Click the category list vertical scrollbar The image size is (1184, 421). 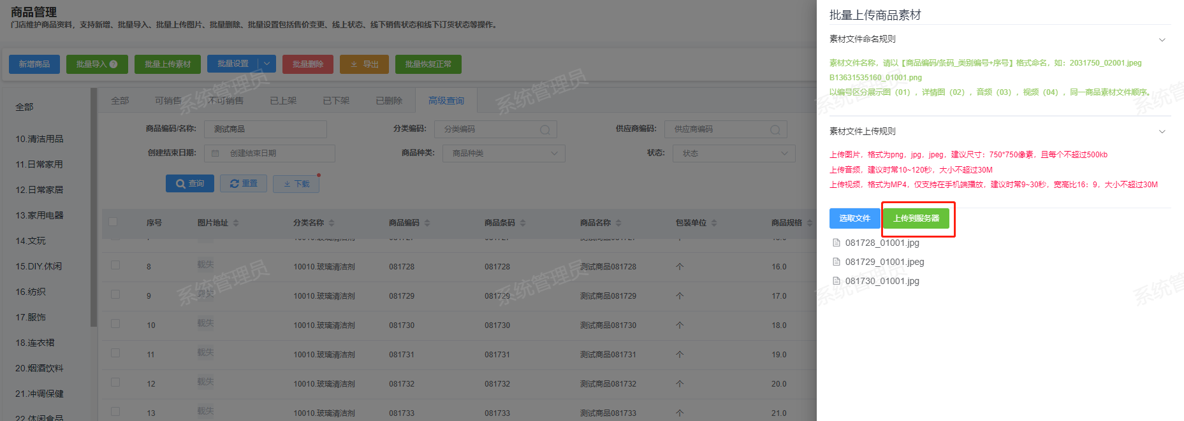point(94,207)
